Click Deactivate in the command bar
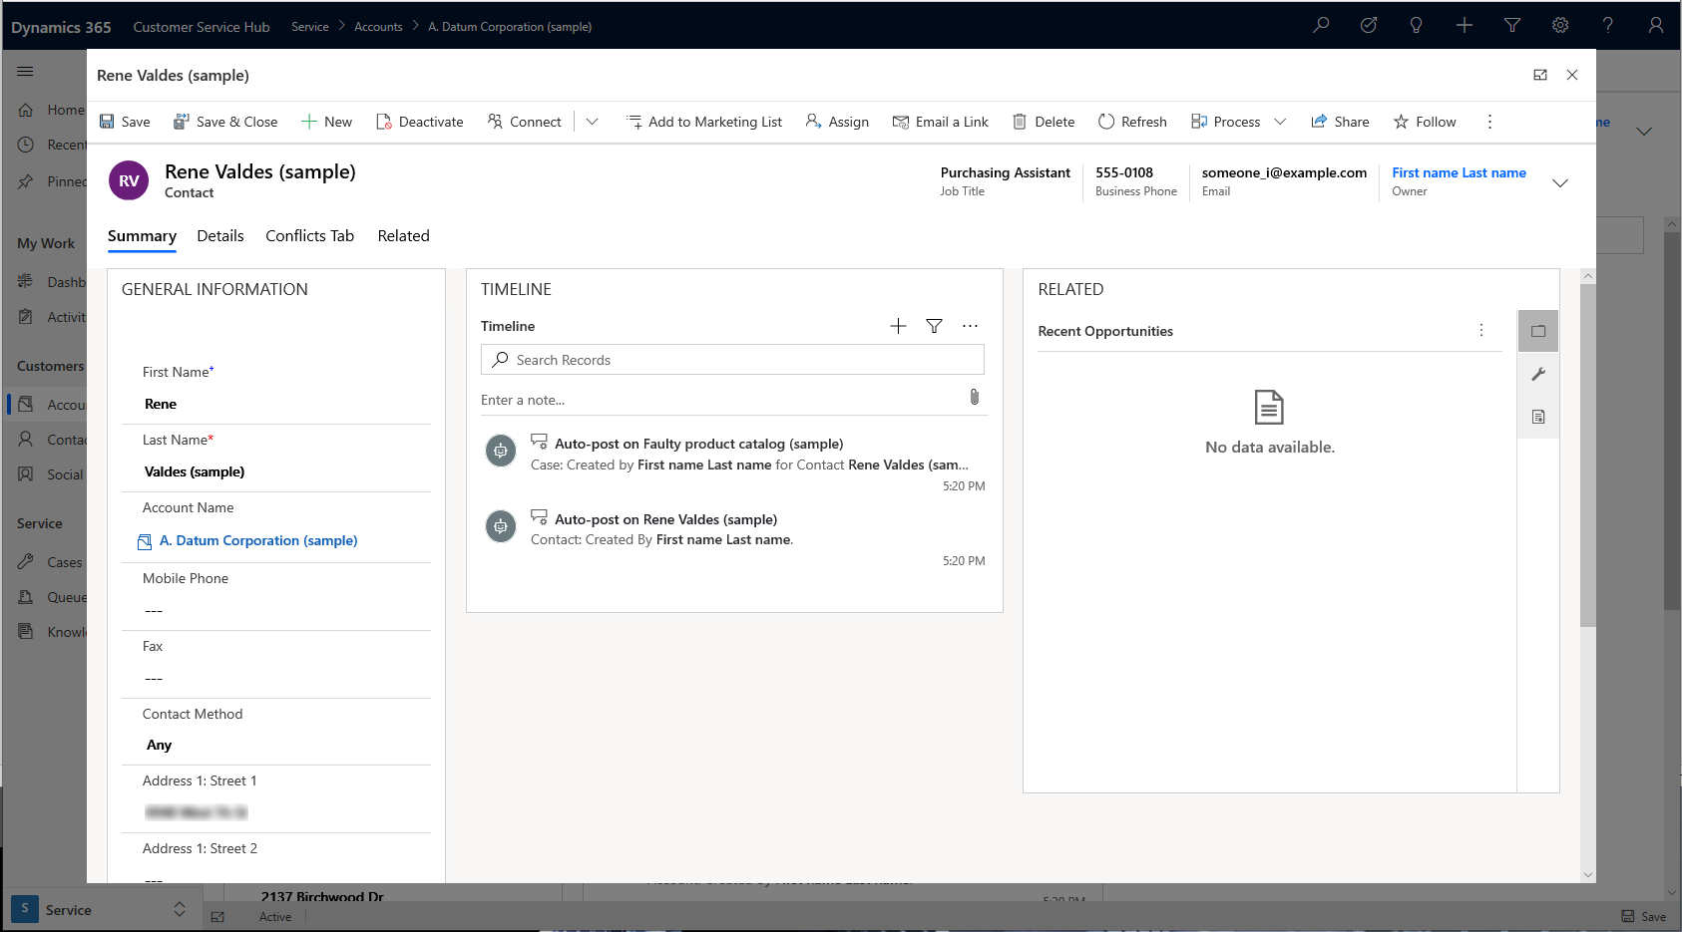Image resolution: width=1682 pixels, height=932 pixels. [x=420, y=121]
